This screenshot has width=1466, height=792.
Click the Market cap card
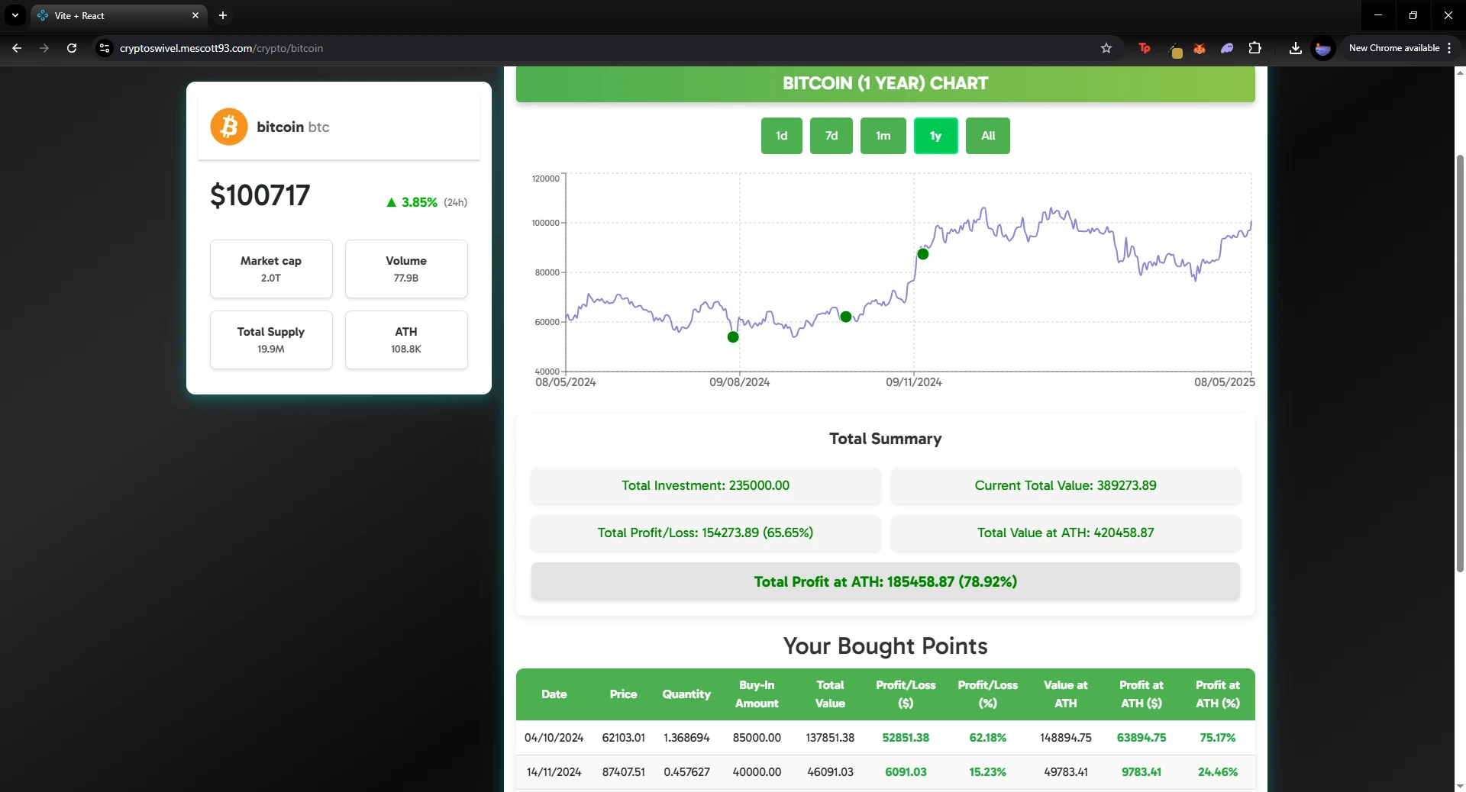pyautogui.click(x=271, y=269)
